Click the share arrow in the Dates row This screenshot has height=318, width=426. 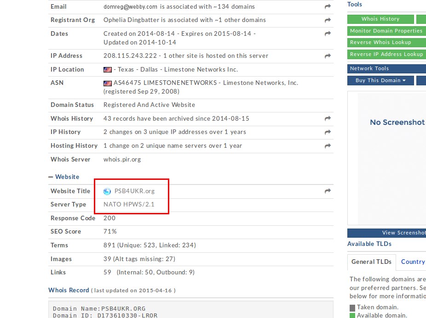pos(328,34)
